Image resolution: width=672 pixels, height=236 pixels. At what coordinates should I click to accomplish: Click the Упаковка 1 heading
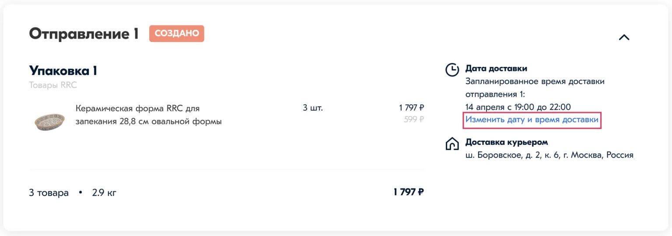(x=63, y=70)
